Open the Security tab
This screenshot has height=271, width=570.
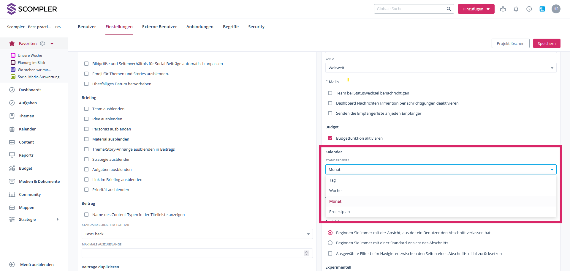tap(256, 27)
